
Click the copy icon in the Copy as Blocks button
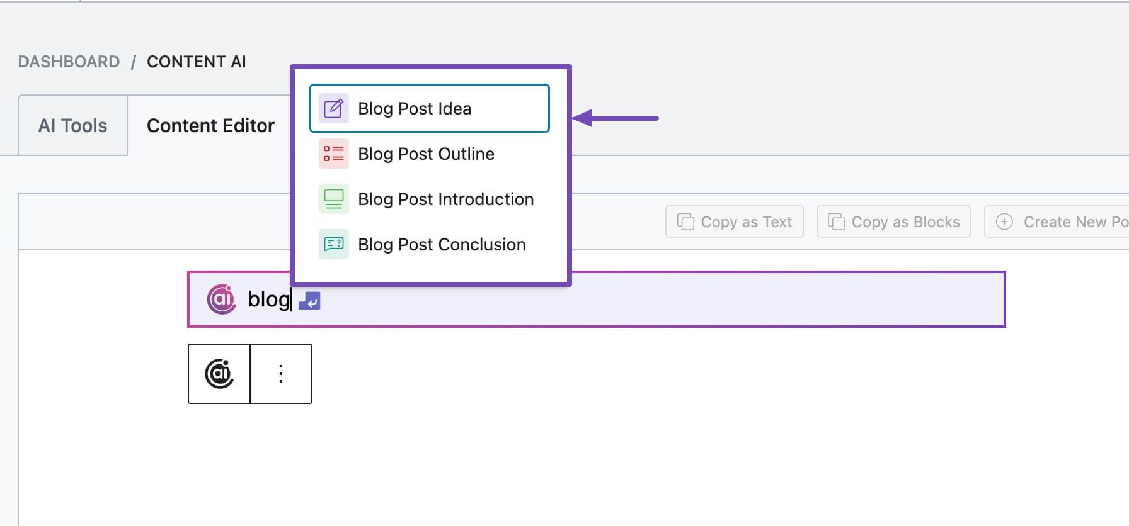836,221
